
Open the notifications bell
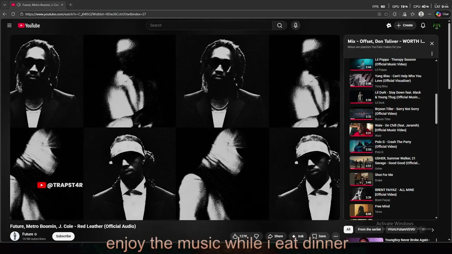pyautogui.click(x=423, y=25)
